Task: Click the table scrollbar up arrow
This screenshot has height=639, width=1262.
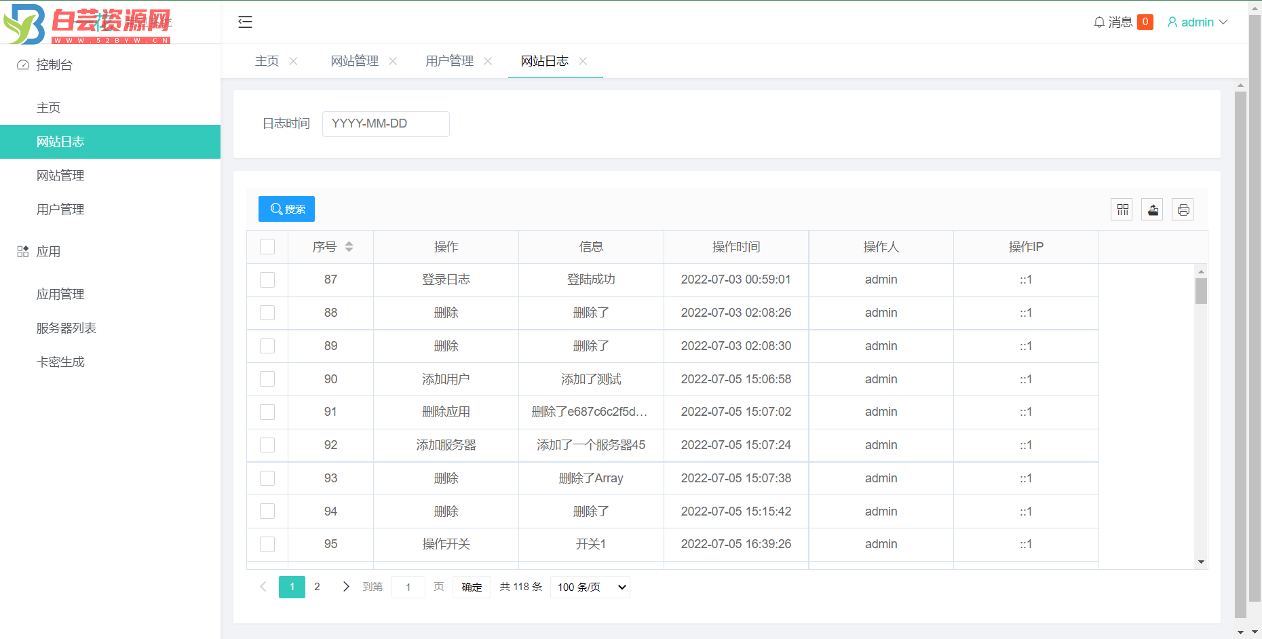Action: pyautogui.click(x=1201, y=271)
